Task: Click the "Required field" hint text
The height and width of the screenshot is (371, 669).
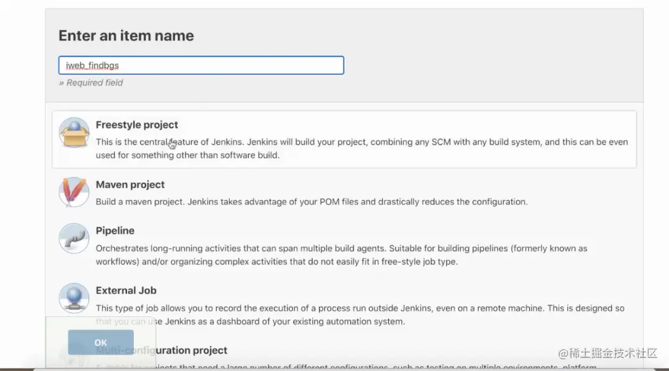Action: coord(91,82)
